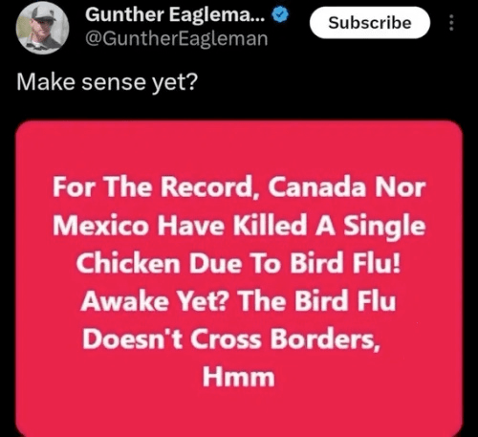This screenshot has height=437, width=478.
Task: Click the word "Borders," in the image
Action: pyautogui.click(x=325, y=339)
